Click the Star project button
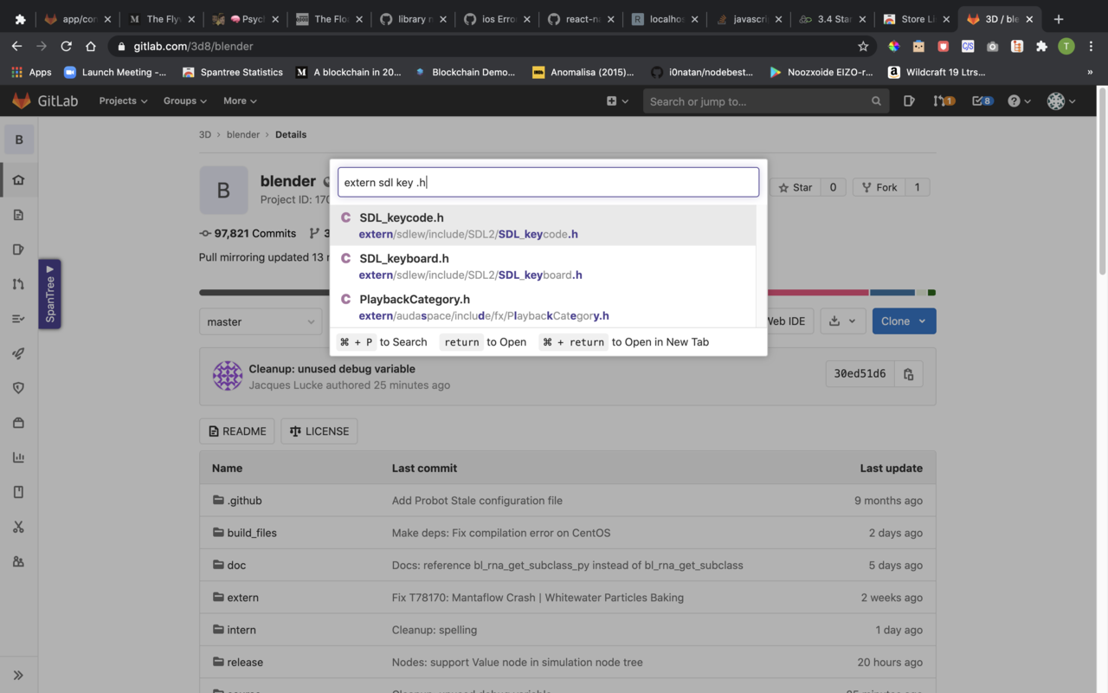 click(795, 187)
